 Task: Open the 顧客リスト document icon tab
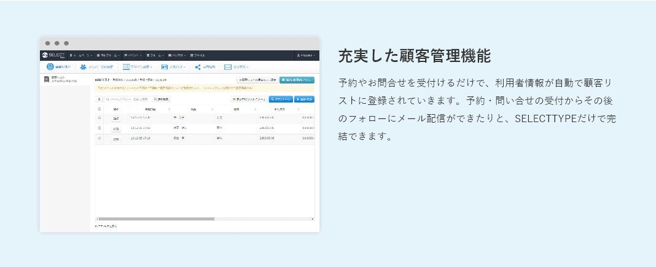[58, 67]
